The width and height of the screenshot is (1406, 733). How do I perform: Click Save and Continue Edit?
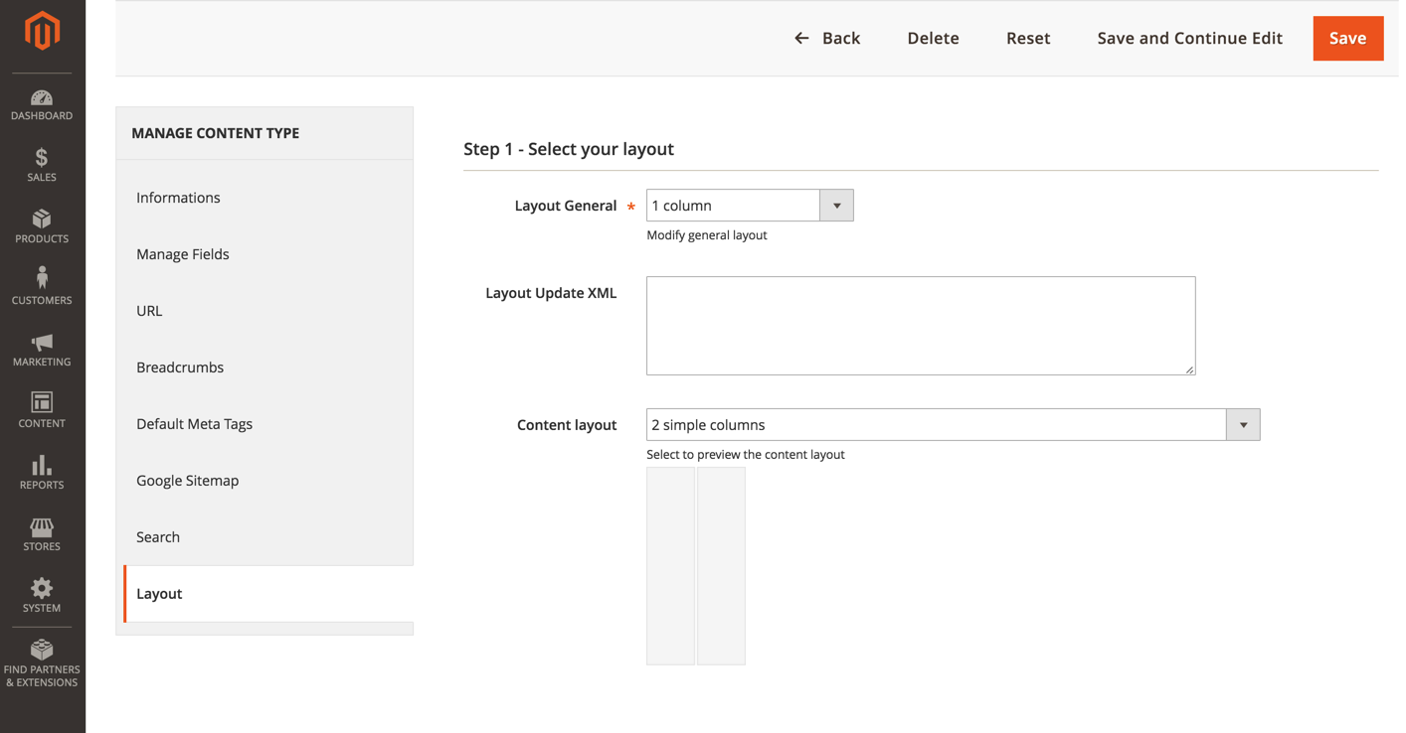1189,38
